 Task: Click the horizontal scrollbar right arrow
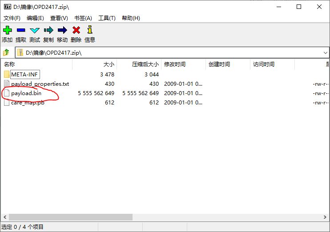(325, 217)
